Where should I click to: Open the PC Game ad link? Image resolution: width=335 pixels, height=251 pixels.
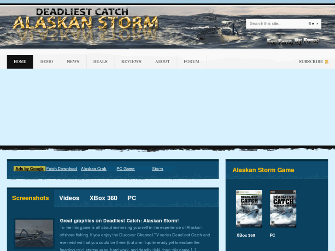point(126,169)
